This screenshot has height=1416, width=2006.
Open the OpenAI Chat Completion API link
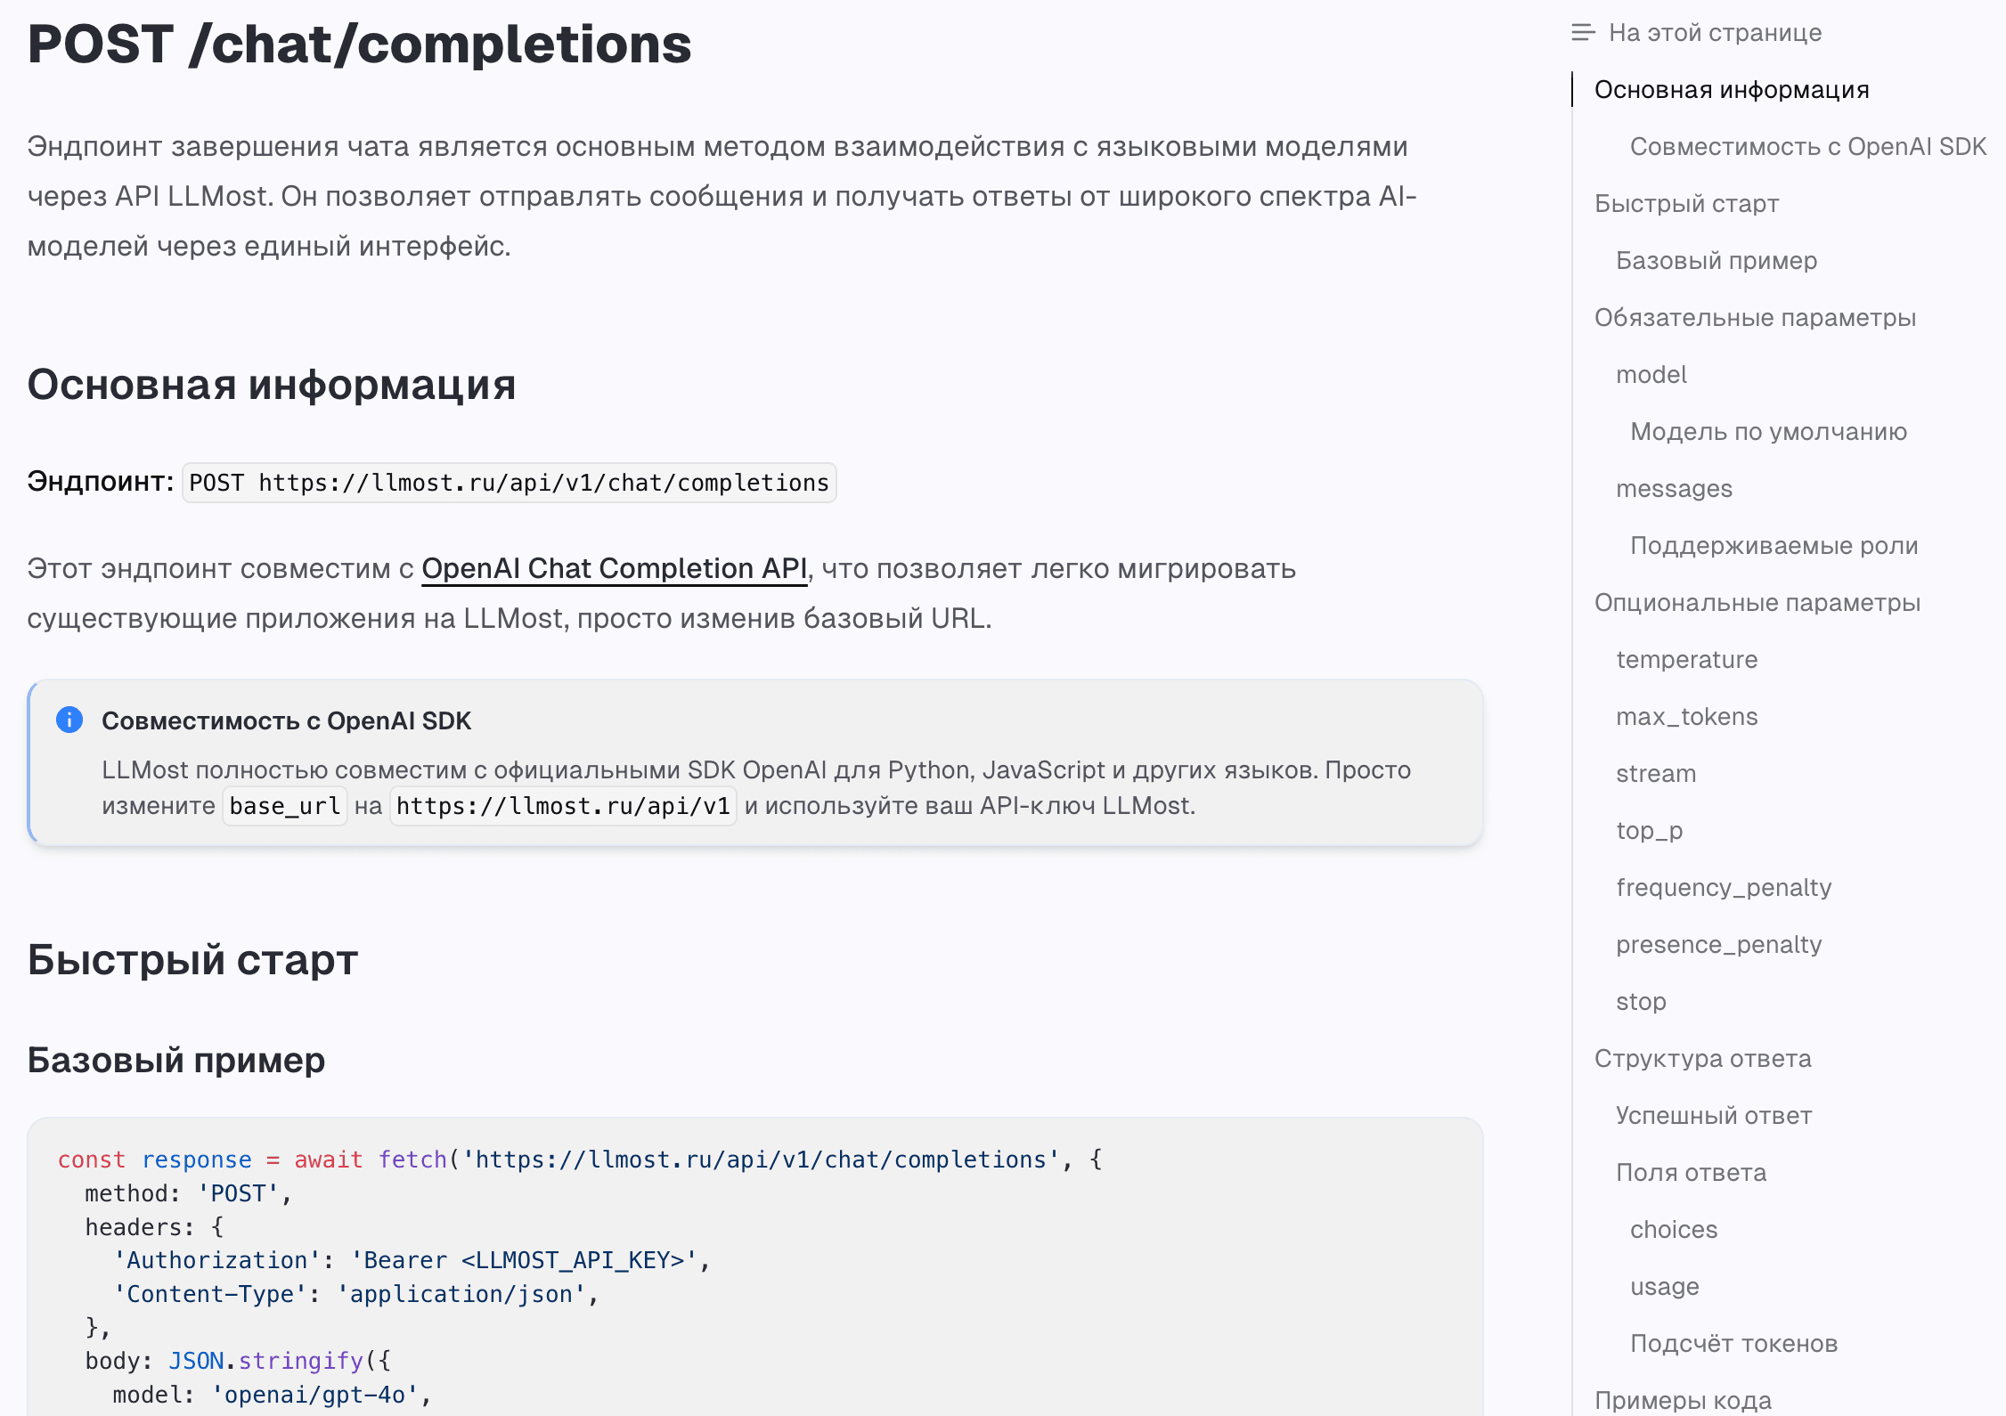615,568
